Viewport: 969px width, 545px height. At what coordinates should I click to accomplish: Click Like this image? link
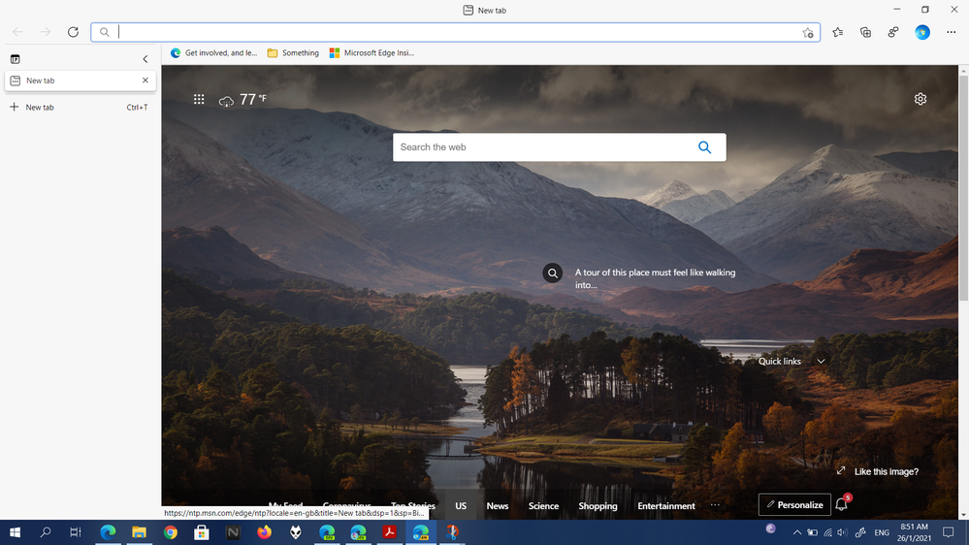[x=887, y=471]
